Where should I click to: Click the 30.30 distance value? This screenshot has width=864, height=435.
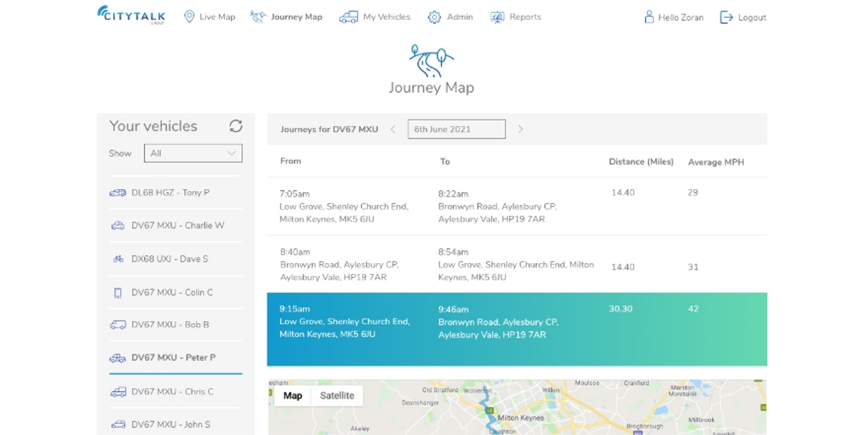621,309
